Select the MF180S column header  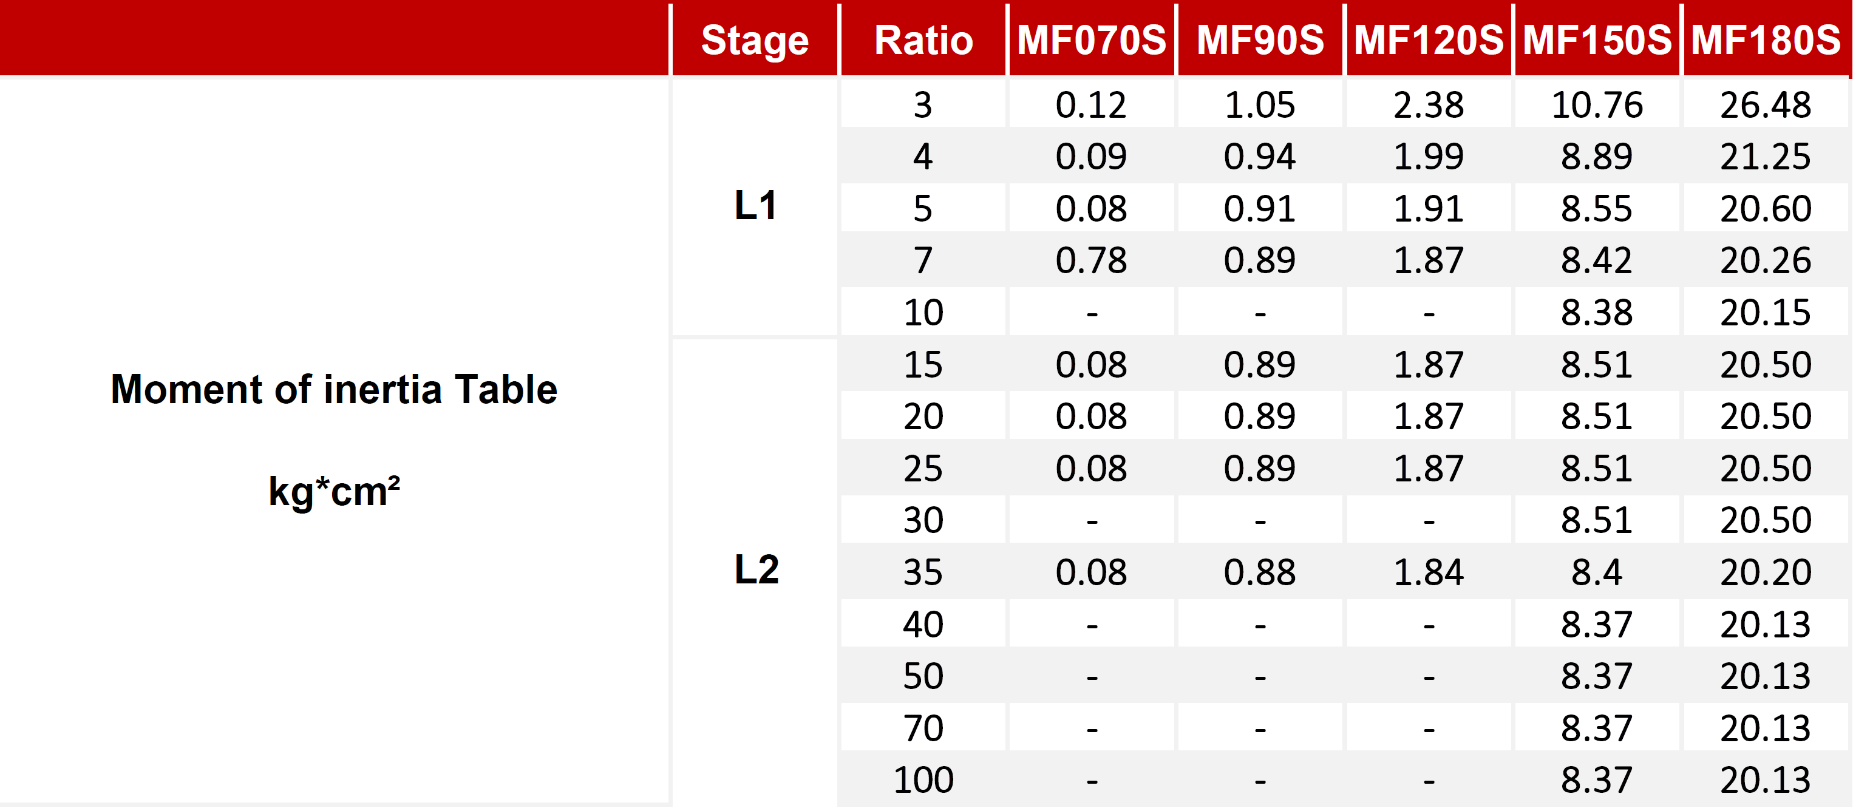[x=1765, y=39]
